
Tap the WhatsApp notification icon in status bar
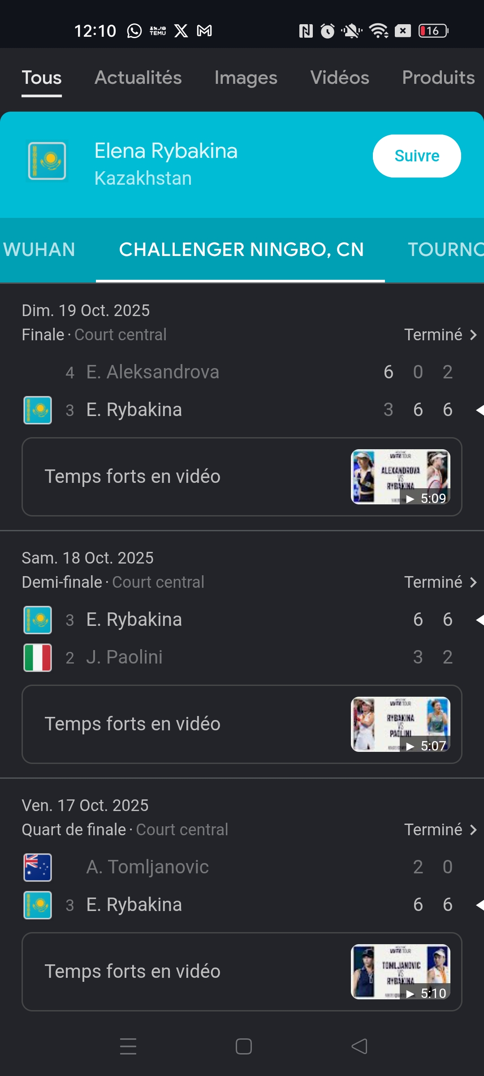(x=134, y=31)
